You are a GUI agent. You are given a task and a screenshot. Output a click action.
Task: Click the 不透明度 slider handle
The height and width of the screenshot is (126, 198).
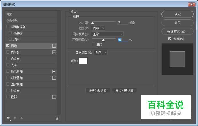[x=103, y=40]
